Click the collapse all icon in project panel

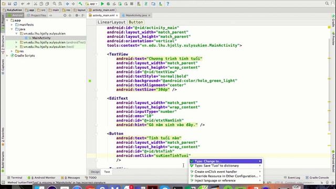tap(70, 15)
